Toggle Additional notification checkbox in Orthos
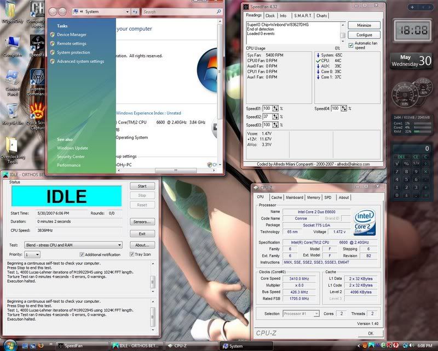438x351 pixels. tap(82, 254)
